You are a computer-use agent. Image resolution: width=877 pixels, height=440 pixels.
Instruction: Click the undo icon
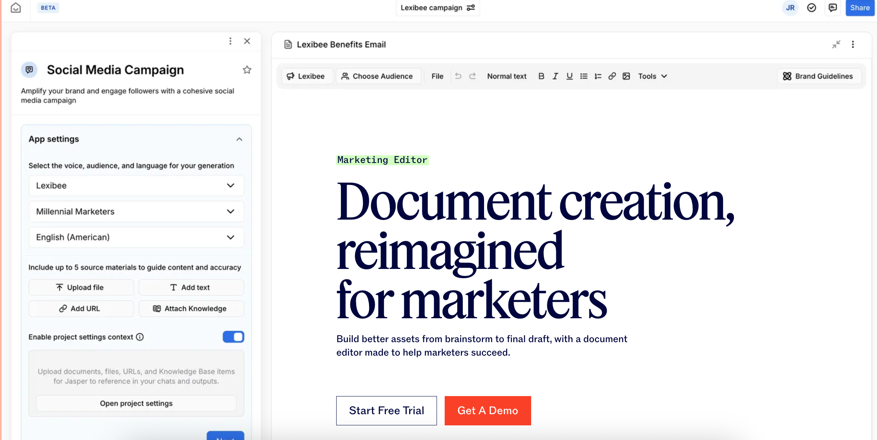pos(458,76)
